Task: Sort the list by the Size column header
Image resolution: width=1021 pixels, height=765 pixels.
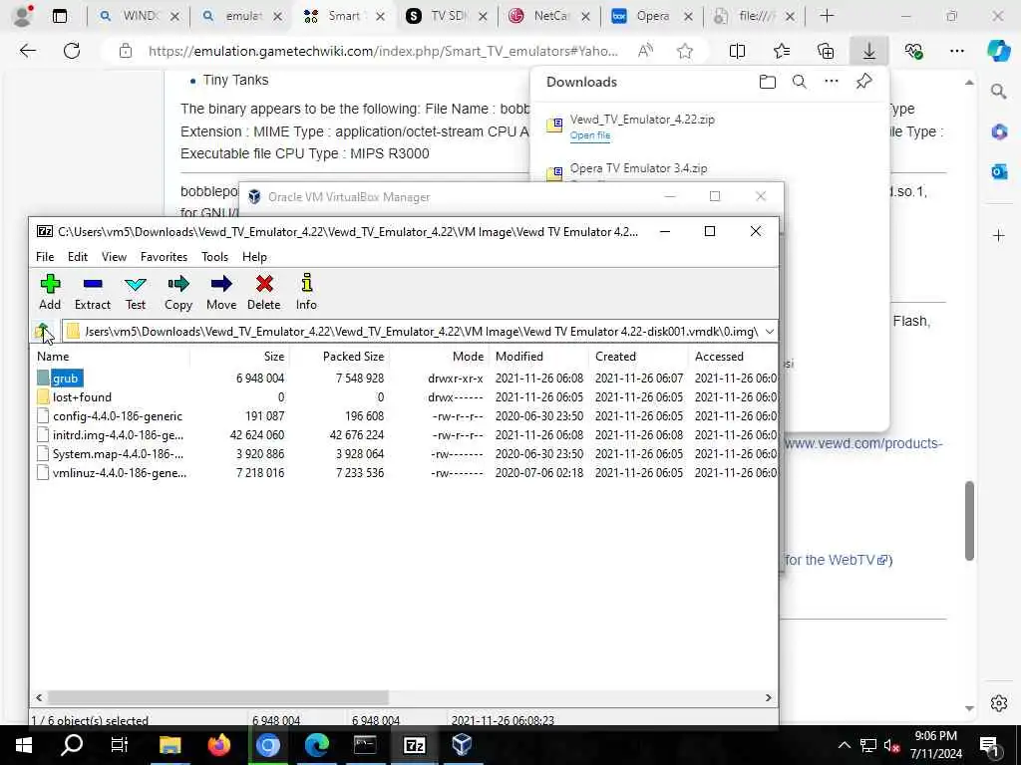Action: click(239, 357)
